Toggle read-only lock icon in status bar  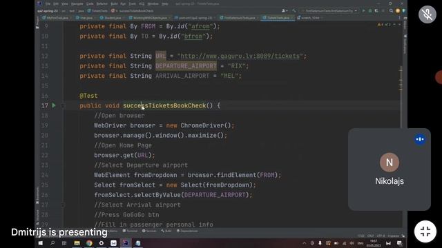[403, 236]
